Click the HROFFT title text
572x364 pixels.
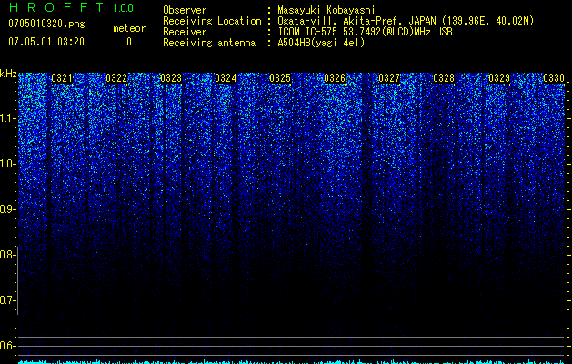pyautogui.click(x=55, y=7)
